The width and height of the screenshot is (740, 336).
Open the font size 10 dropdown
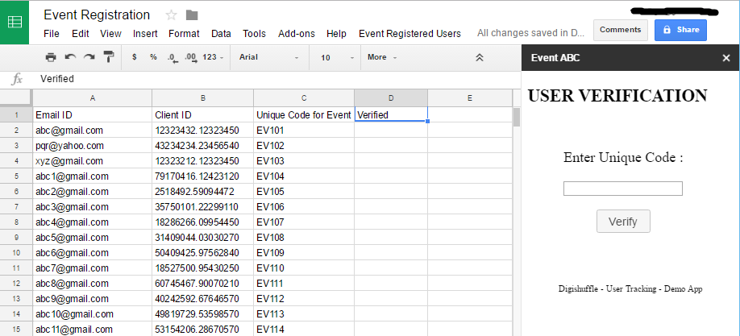click(337, 57)
